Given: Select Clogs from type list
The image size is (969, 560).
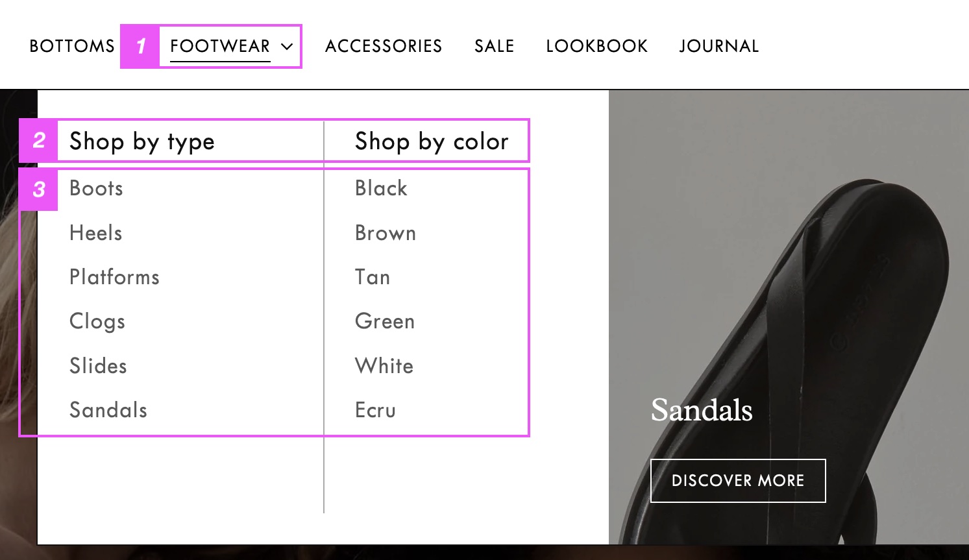Looking at the screenshot, I should (x=97, y=322).
